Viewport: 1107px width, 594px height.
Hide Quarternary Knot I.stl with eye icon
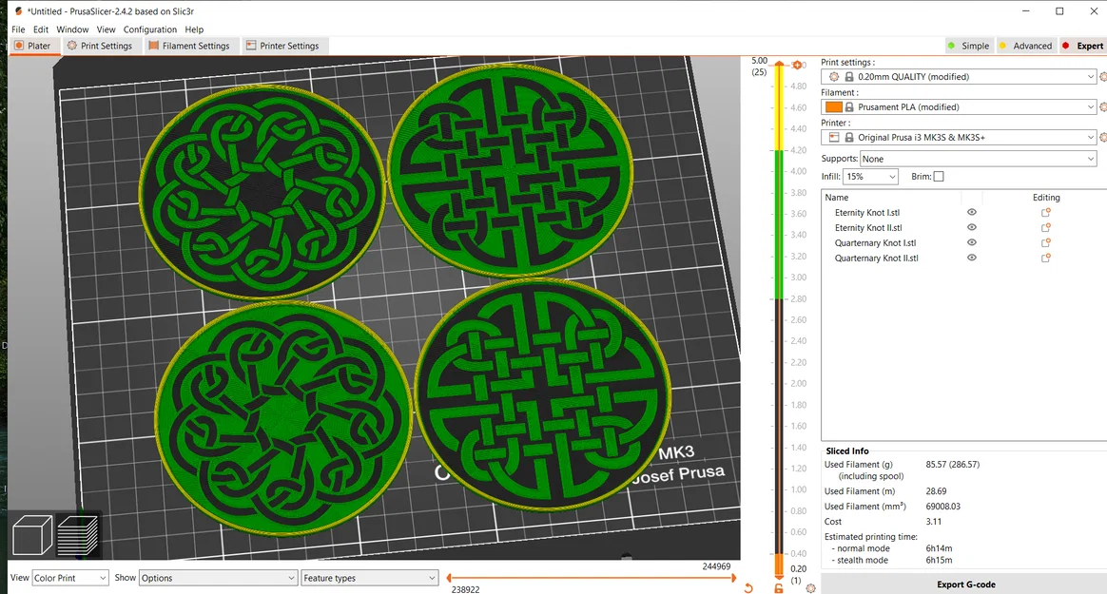pos(971,242)
